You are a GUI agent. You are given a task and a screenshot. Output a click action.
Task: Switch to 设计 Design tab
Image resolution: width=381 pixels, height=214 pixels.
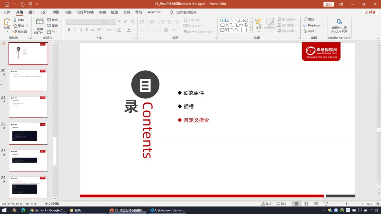pyautogui.click(x=44, y=12)
